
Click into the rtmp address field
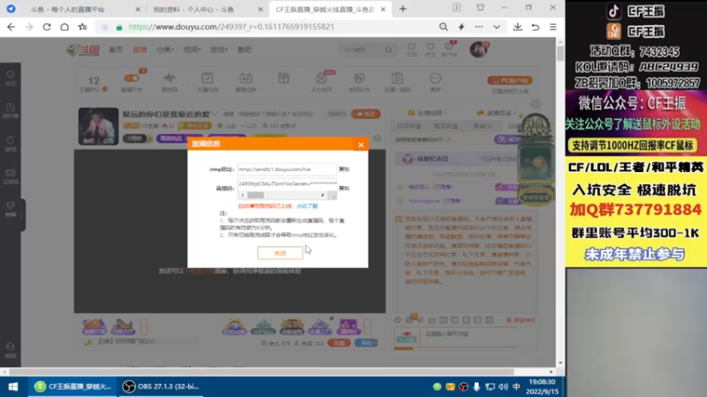[286, 169]
